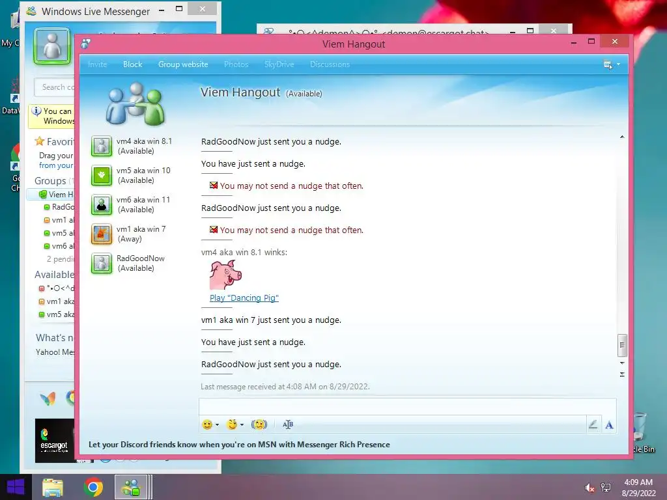Click the Invite toolbar item

click(x=98, y=64)
